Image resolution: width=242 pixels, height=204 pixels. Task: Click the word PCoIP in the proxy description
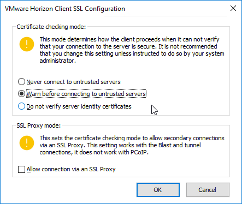(x=139, y=152)
